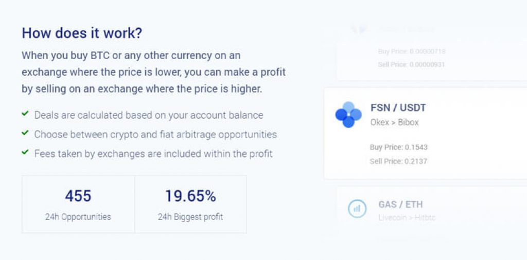Click faded Sell Price 0.00000931 text
The height and width of the screenshot is (260, 527).
click(411, 64)
